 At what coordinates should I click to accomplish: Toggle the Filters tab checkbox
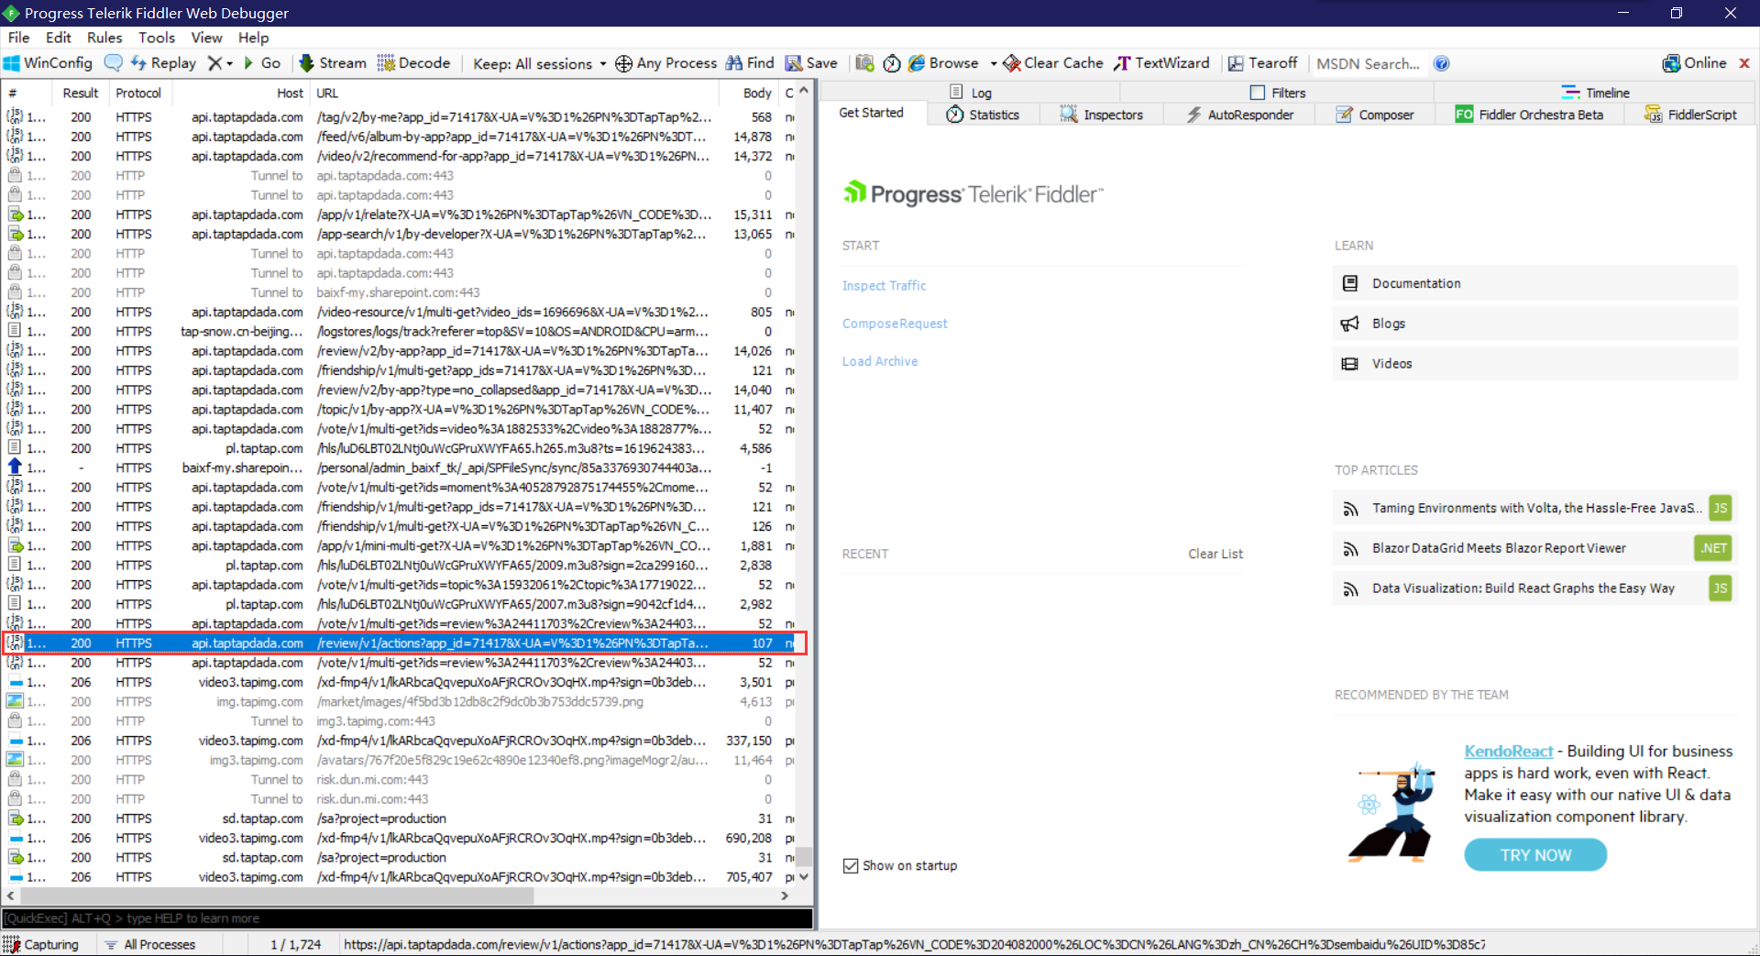click(1258, 93)
